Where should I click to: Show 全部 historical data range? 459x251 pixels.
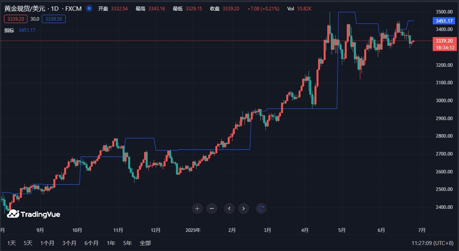click(145, 243)
